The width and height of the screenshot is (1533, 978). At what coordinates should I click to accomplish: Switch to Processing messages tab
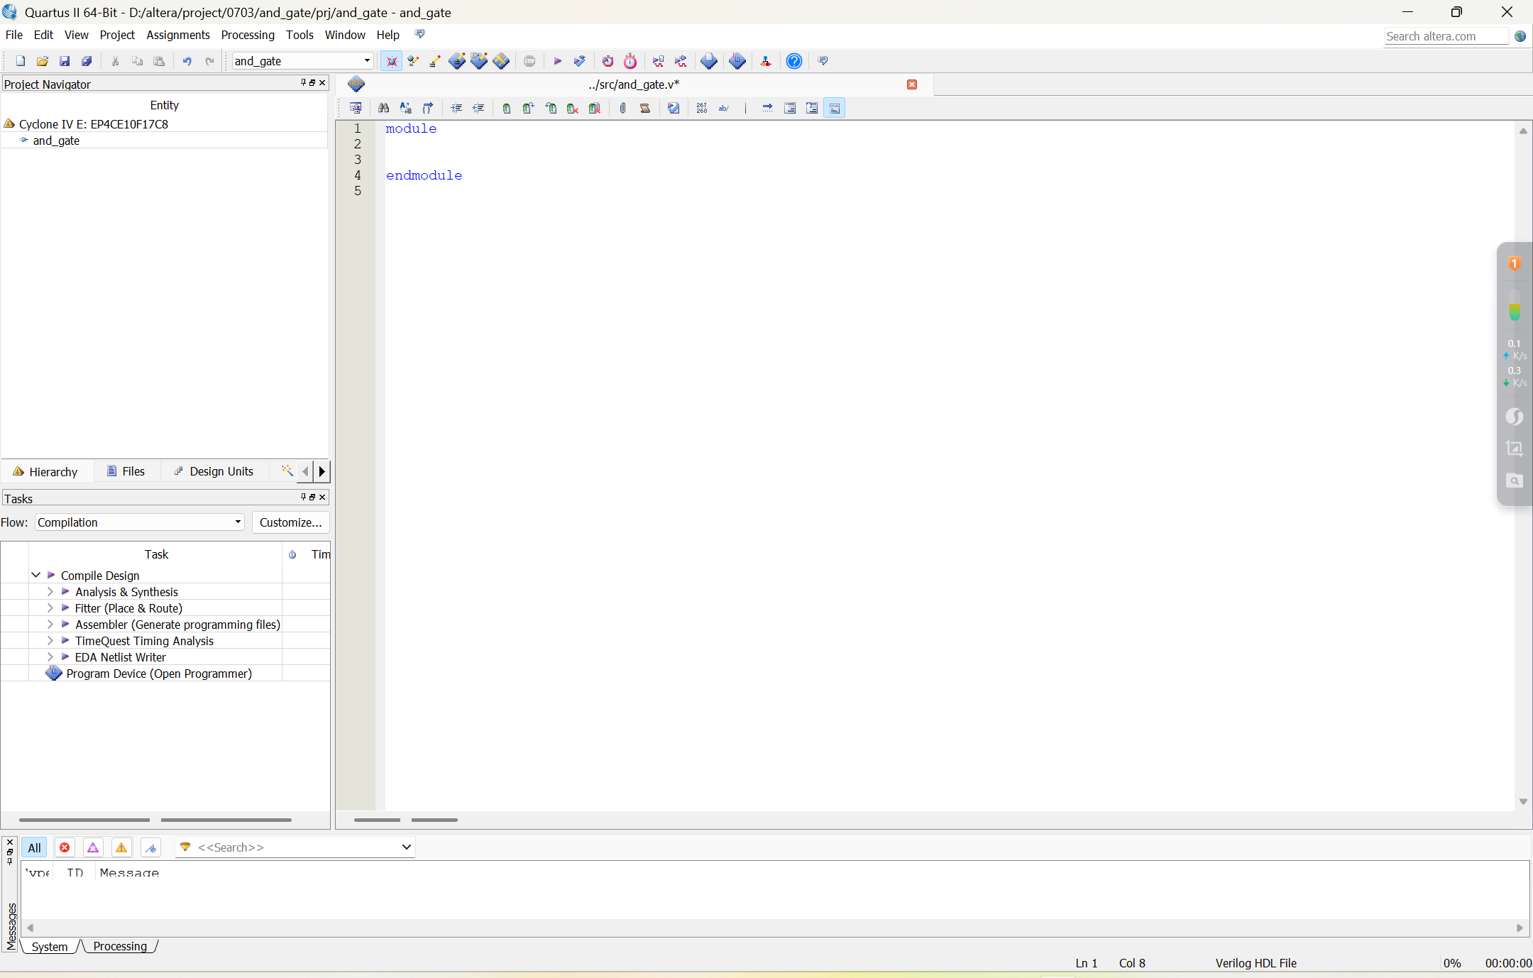[120, 946]
